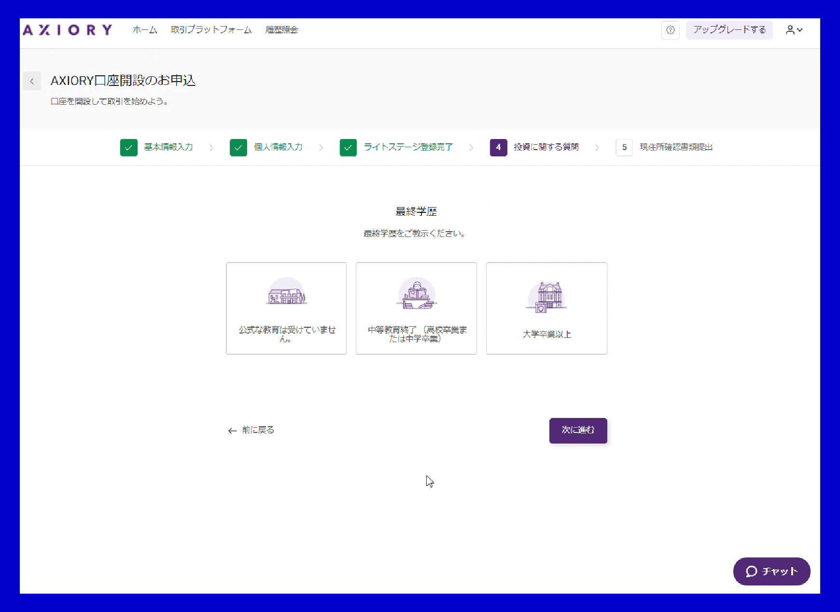Image resolution: width=840 pixels, height=612 pixels.
Task: Click the secondary education student illustration
Action: coord(417,293)
